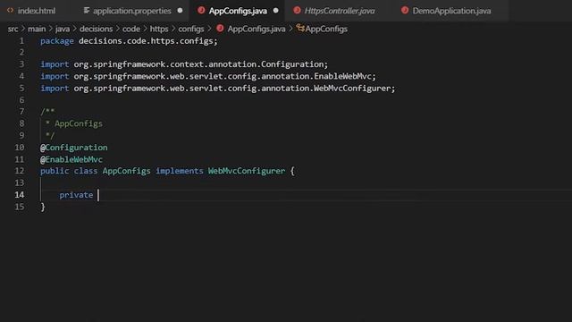Click the AppConfigs class name on line 12
572x322 pixels.
pos(126,171)
